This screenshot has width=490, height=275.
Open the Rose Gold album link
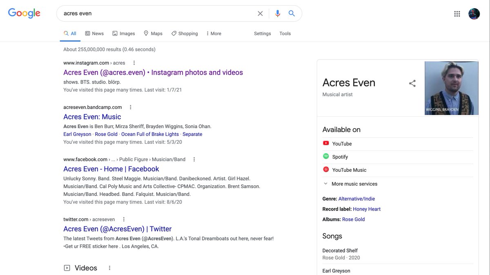[354, 219]
